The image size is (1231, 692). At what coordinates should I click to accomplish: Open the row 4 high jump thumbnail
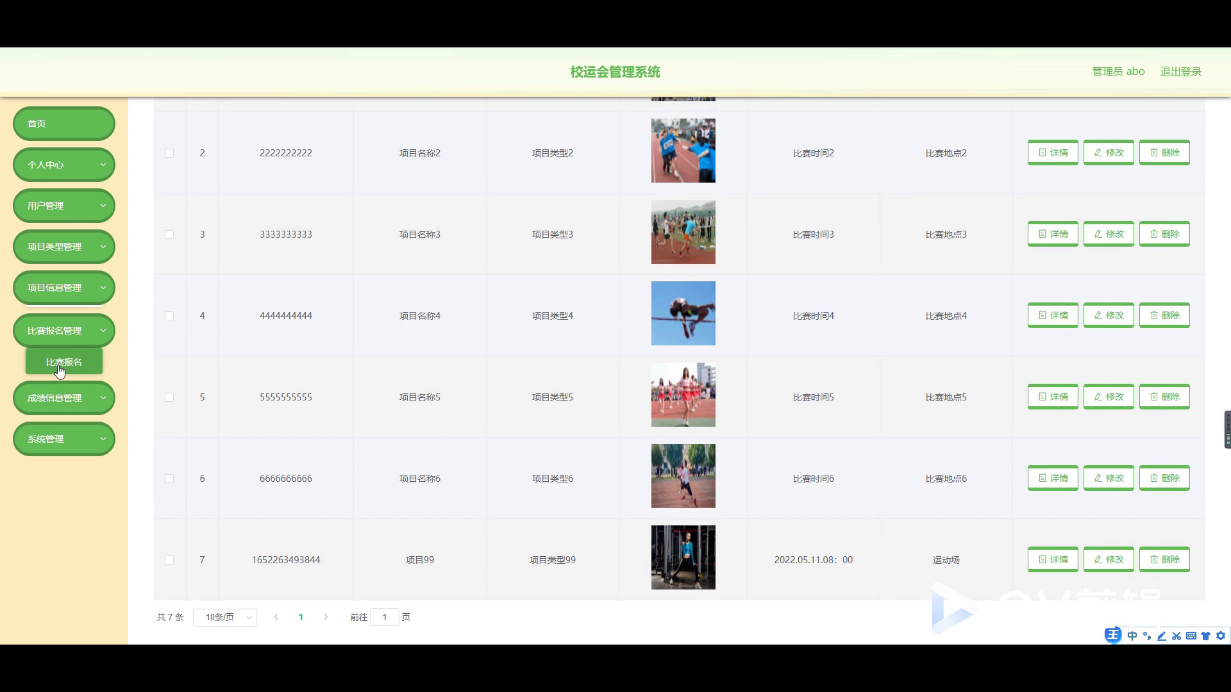pos(683,313)
